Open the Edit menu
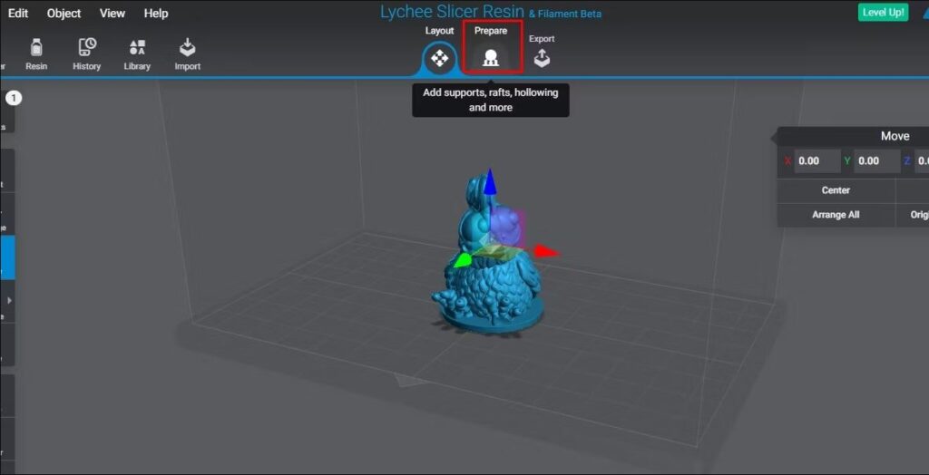 pos(18,13)
